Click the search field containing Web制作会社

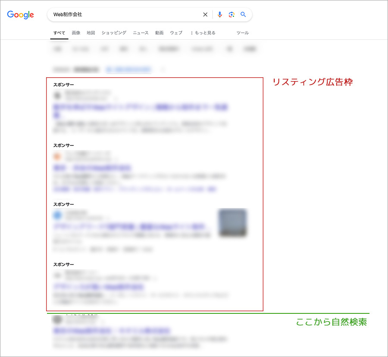pyautogui.click(x=125, y=15)
